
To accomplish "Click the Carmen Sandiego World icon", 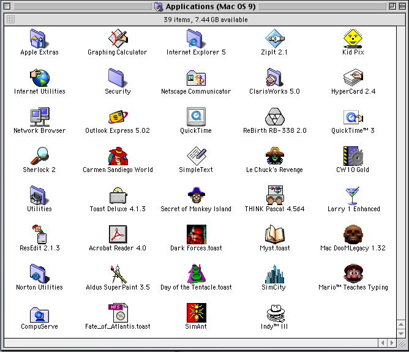I will pos(118,155).
